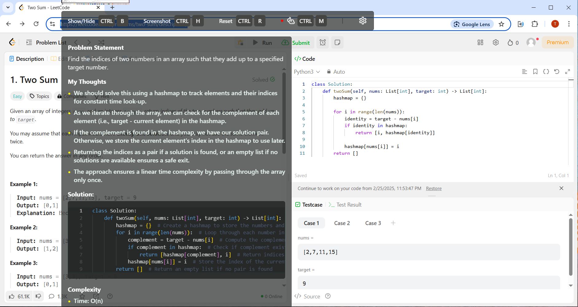Expand the Chrome tab search chevron

8,7
